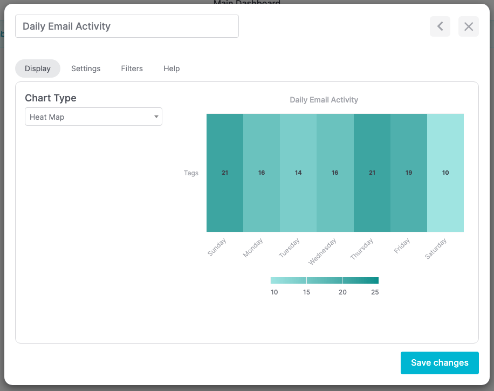Click the back arrow navigation icon

(440, 26)
